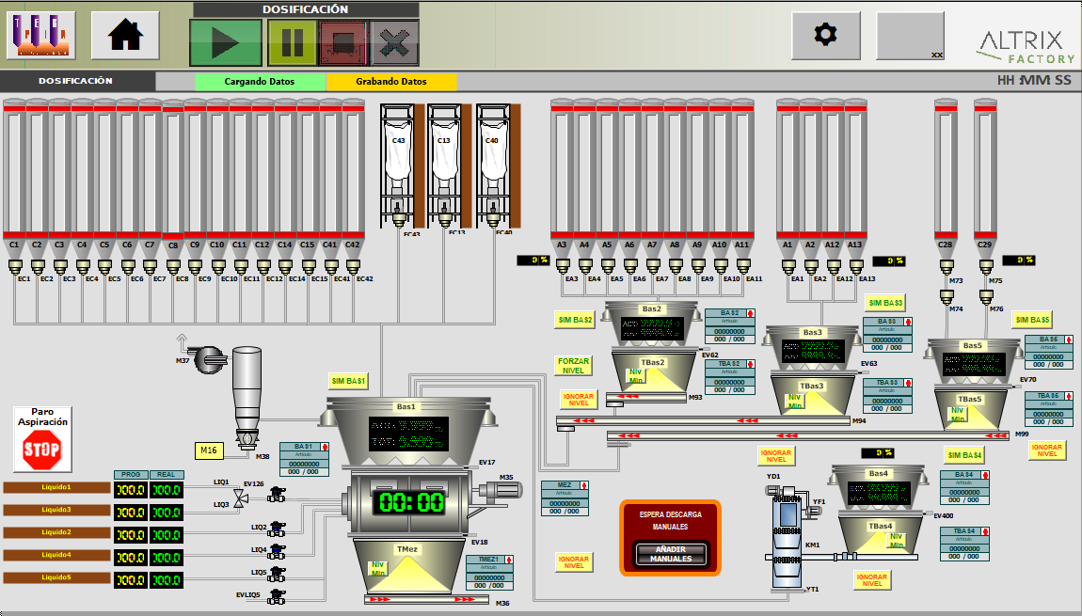The width and height of the screenshot is (1082, 616).
Task: Go to the Home screen
Action: tap(125, 36)
